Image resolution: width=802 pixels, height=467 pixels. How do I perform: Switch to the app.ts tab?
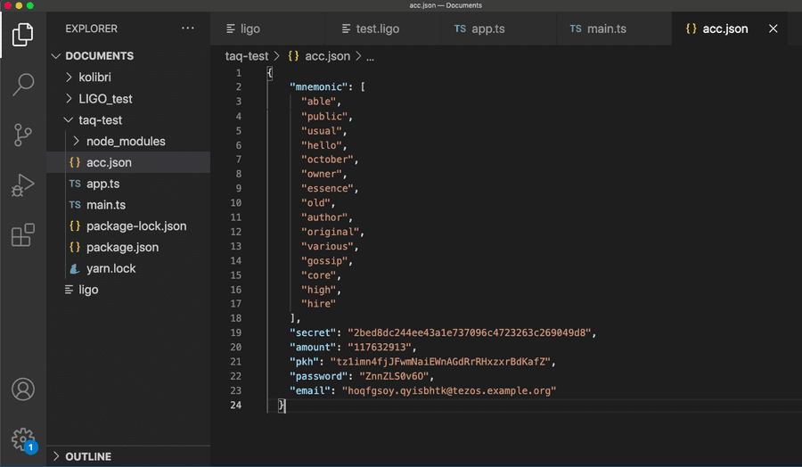tap(487, 29)
